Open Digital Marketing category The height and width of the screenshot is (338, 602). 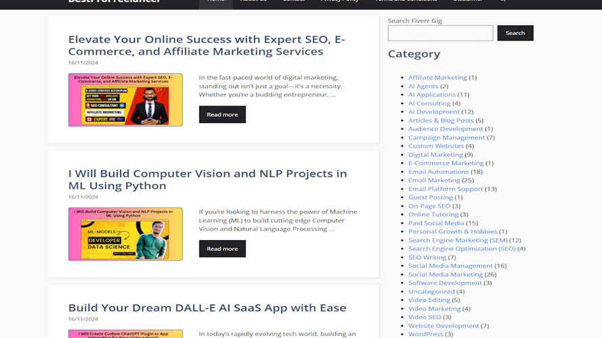[x=435, y=154]
